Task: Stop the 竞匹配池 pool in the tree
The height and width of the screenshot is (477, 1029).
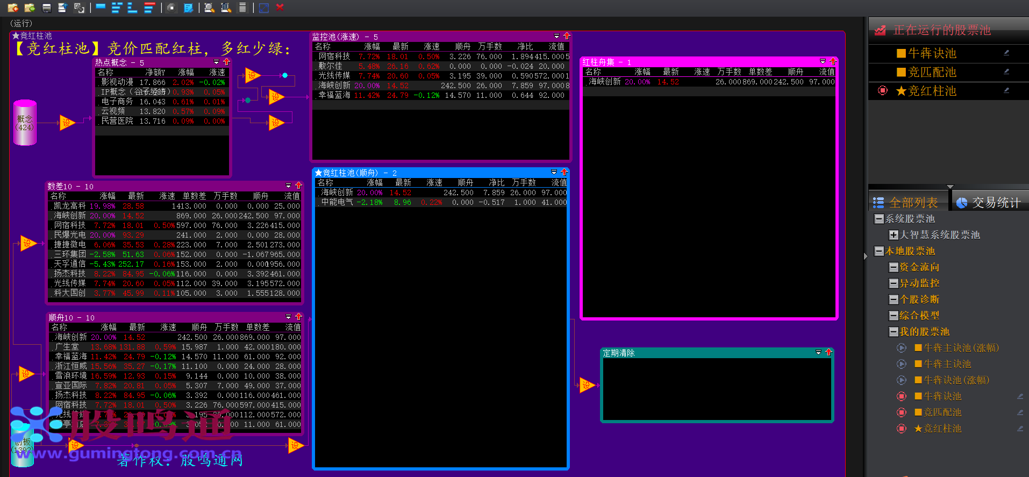Action: (x=902, y=412)
